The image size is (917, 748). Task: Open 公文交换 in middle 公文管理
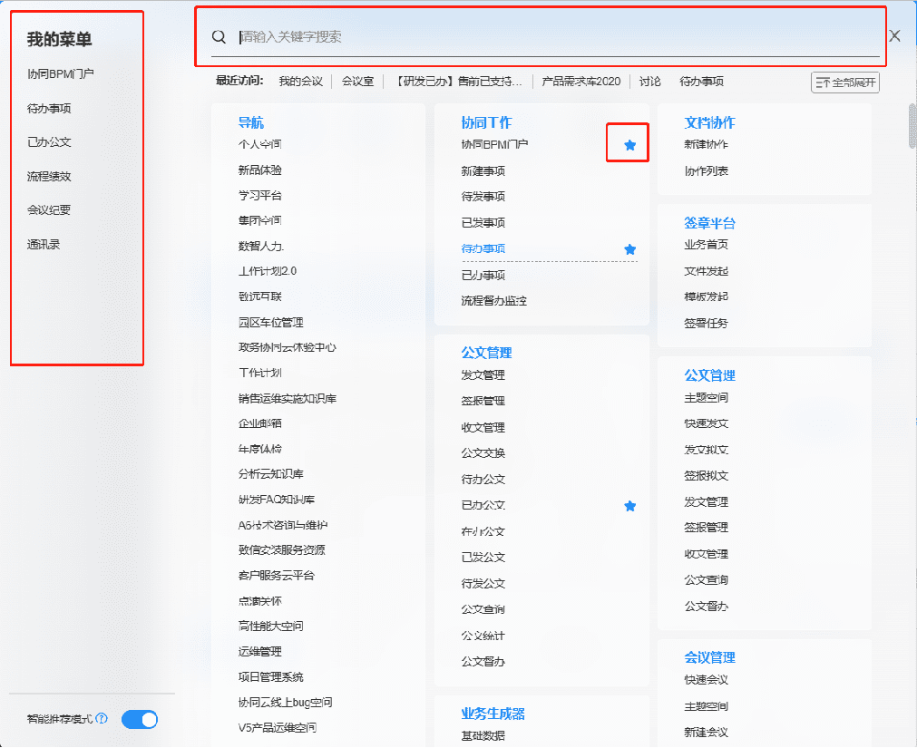[x=483, y=453]
